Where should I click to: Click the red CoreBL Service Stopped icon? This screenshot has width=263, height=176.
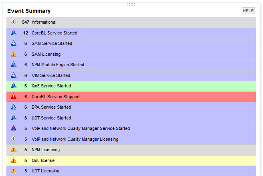click(x=14, y=97)
